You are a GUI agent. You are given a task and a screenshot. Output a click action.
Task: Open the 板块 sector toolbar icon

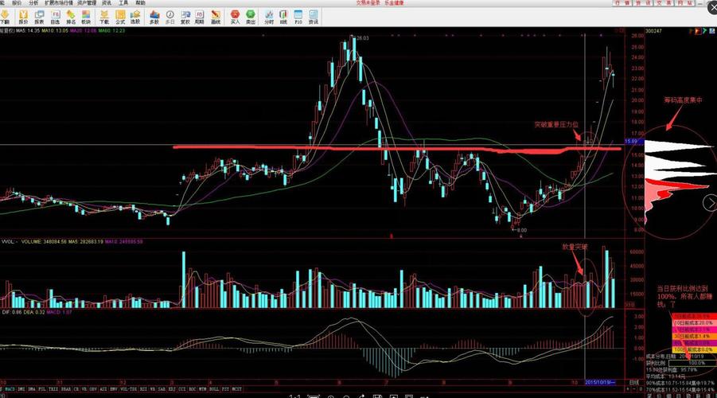[86, 18]
